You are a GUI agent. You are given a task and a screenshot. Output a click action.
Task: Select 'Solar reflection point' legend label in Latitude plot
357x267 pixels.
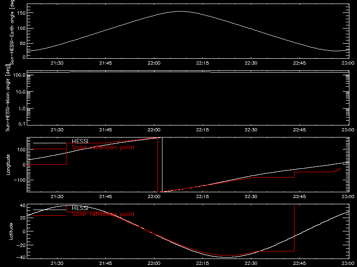coord(103,214)
